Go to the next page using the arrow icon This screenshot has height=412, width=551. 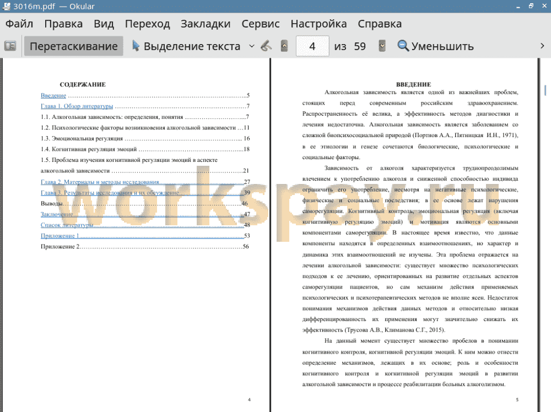(x=382, y=46)
